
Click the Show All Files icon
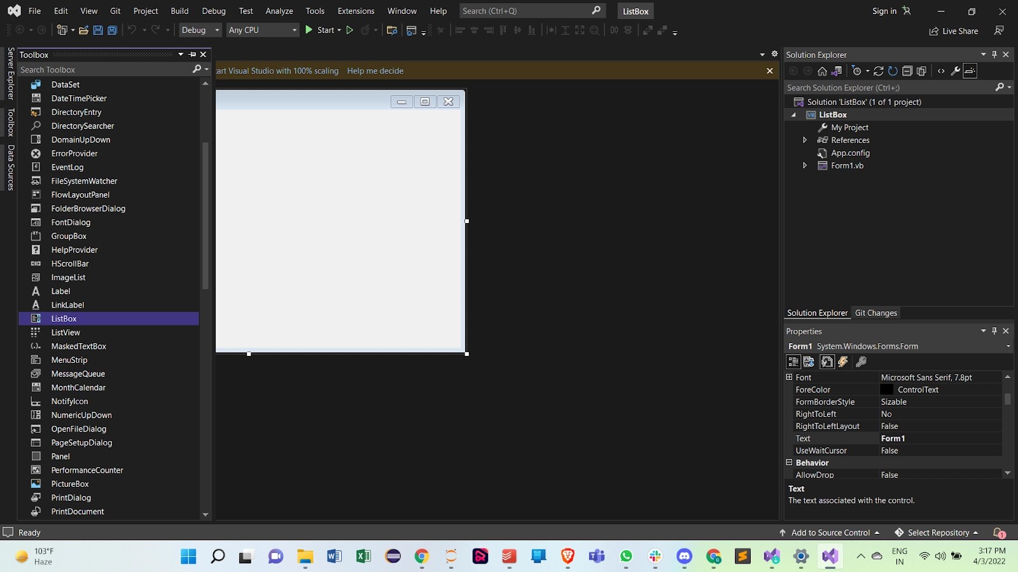[x=921, y=71]
